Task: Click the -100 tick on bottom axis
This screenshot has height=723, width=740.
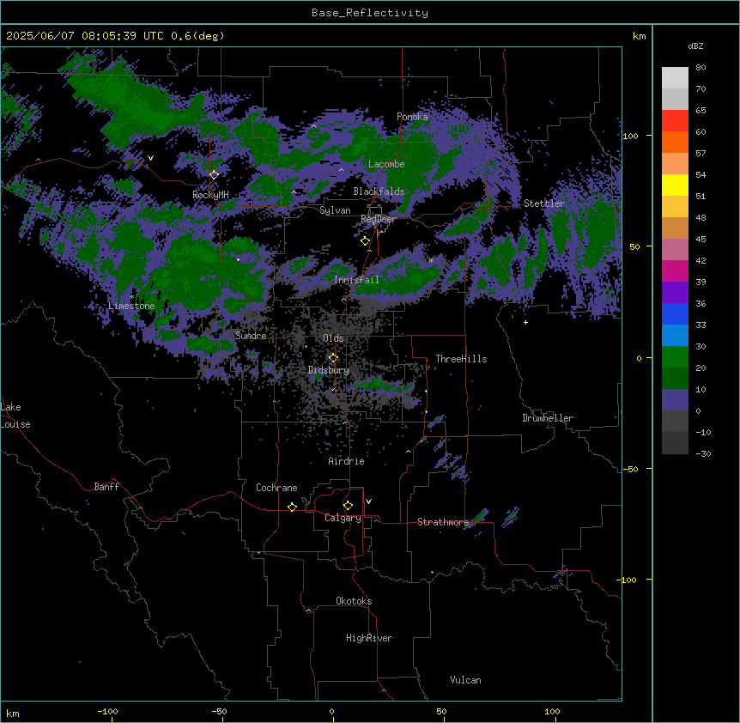Action: pos(107,711)
